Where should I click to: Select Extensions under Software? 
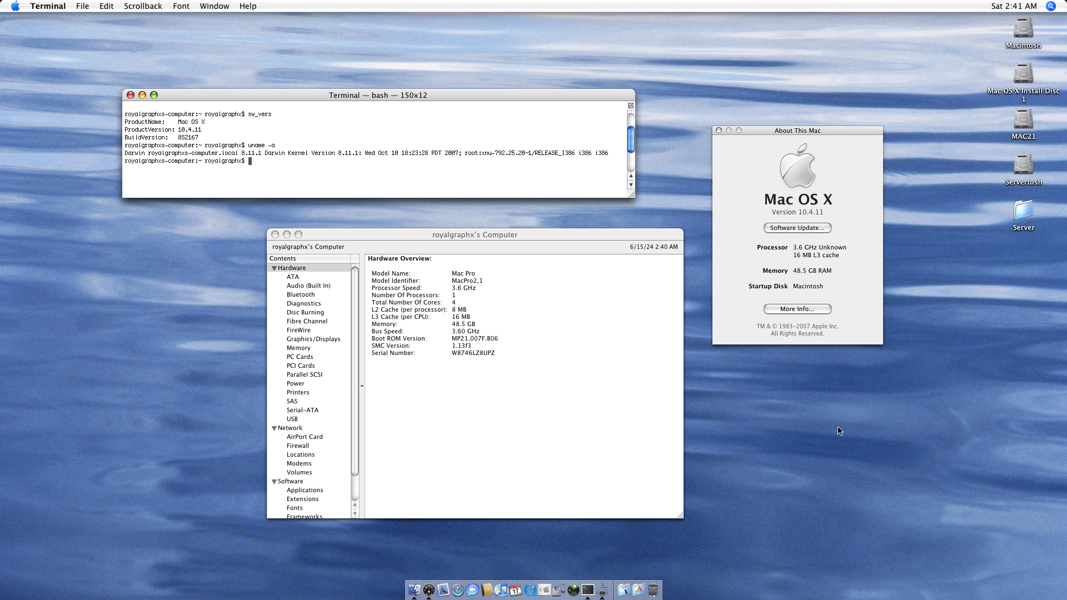(x=302, y=499)
